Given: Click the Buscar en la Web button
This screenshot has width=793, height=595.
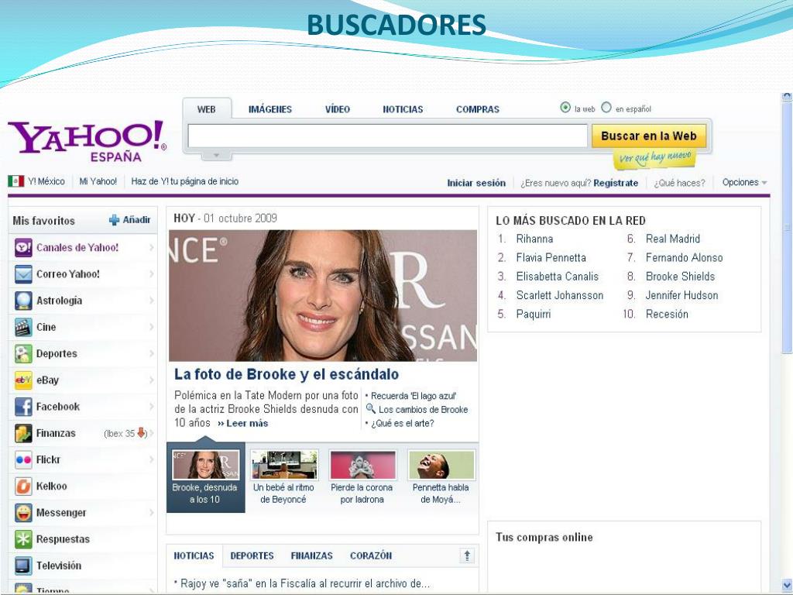Looking at the screenshot, I should click(649, 136).
